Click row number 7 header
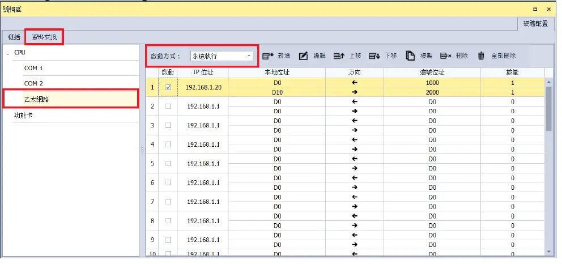This screenshot has height=264, width=562. pyautogui.click(x=152, y=202)
